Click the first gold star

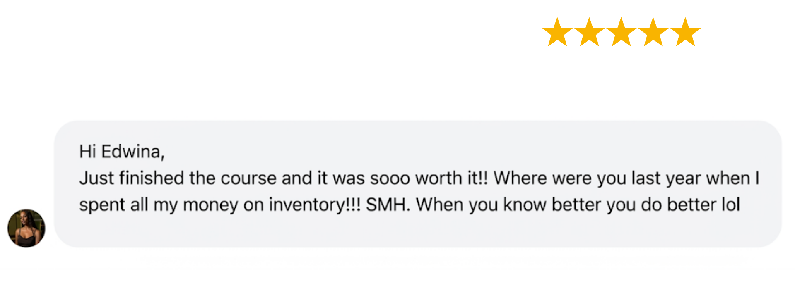coord(557,32)
